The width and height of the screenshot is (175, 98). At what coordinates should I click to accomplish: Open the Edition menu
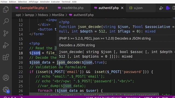click(13, 2)
